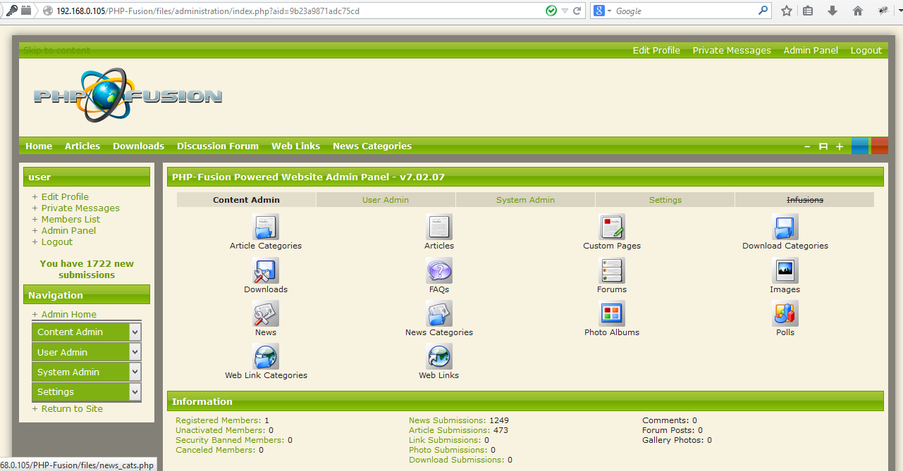Open Members List in the user panel
Viewport: 903px width, 471px height.
70,219
